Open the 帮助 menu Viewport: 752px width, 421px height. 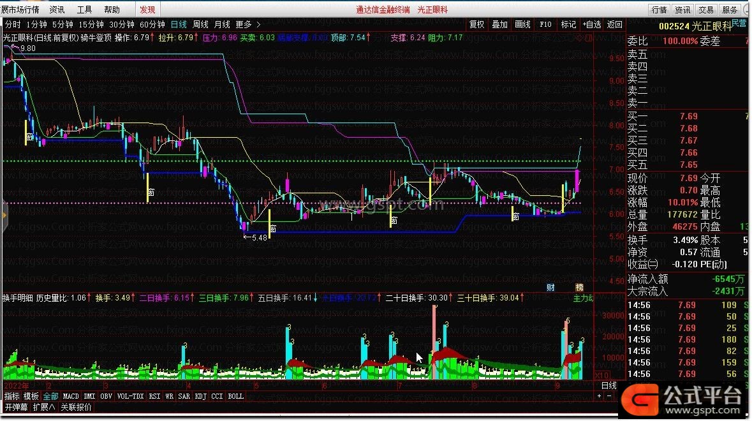tap(112, 10)
